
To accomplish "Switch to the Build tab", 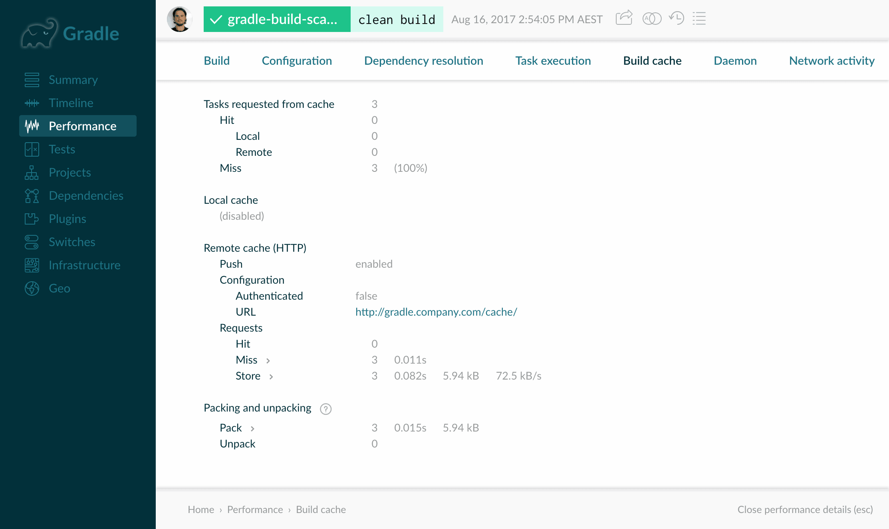I will pos(217,61).
